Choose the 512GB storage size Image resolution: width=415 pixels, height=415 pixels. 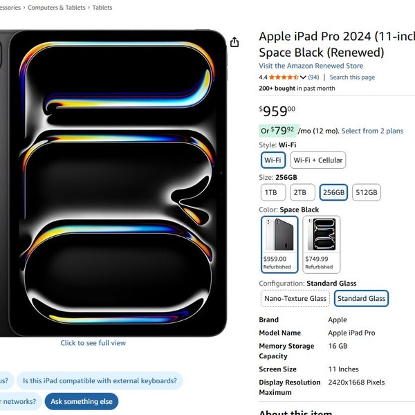[367, 192]
